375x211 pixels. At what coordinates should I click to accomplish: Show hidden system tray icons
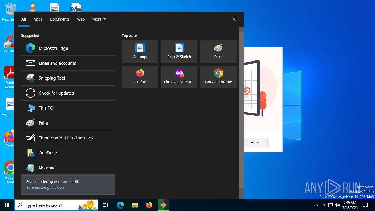pos(316,205)
